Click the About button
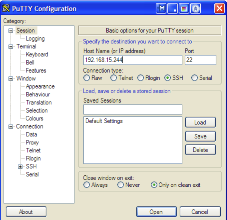The image size is (227, 220). pyautogui.click(x=26, y=212)
